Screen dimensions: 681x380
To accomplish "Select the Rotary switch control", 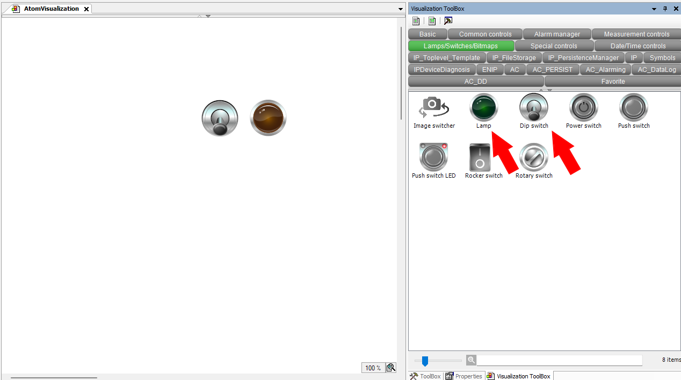I will point(533,156).
